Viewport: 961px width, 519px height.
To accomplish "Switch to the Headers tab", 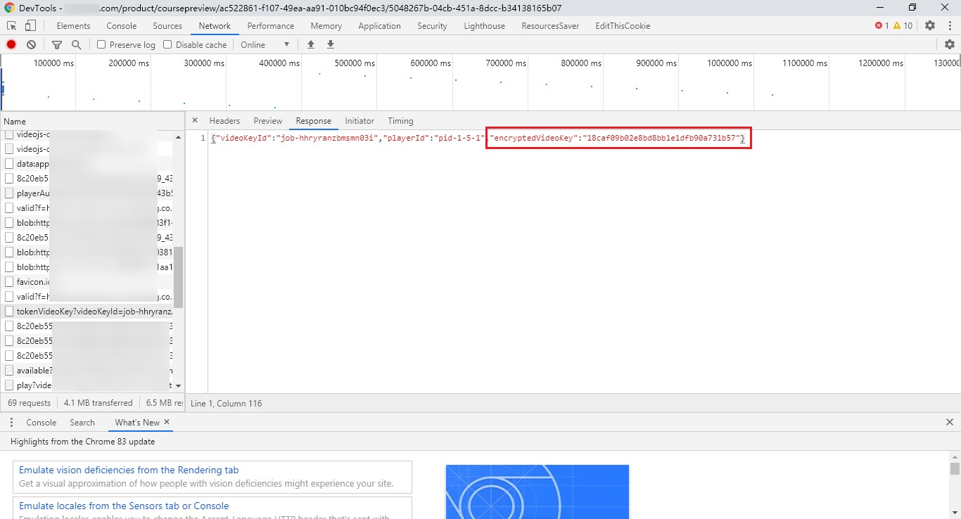I will point(224,121).
